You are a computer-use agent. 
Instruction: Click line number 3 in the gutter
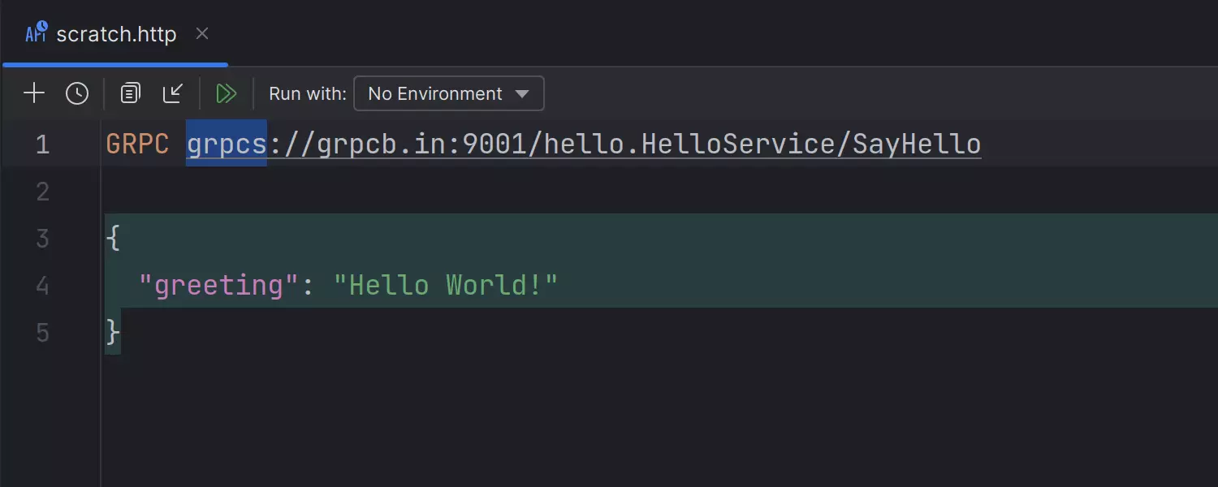[x=42, y=239]
